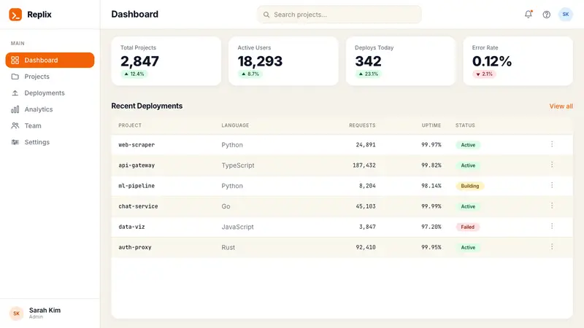Click the auth-proxy project name
The width and height of the screenshot is (584, 328).
(135, 247)
